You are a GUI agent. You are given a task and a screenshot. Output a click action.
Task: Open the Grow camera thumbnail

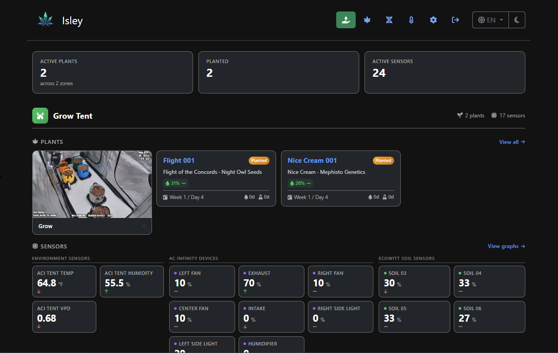pyautogui.click(x=91, y=184)
